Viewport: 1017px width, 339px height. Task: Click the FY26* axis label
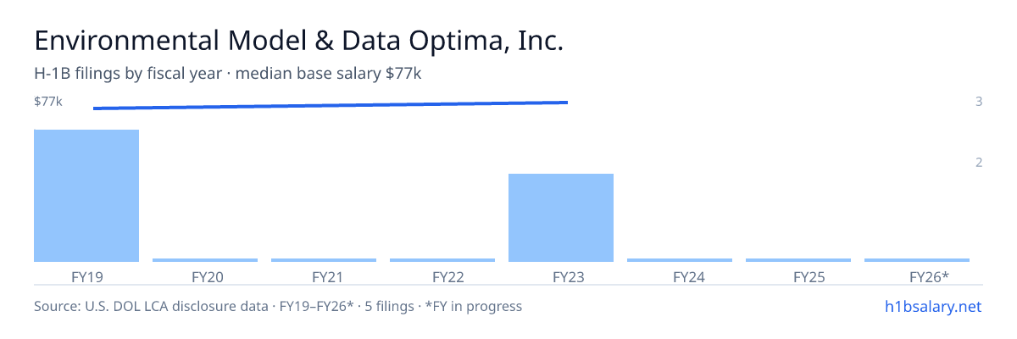[x=929, y=276]
